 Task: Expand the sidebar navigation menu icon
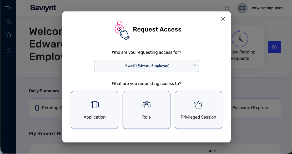pyautogui.click(x=8, y=8)
